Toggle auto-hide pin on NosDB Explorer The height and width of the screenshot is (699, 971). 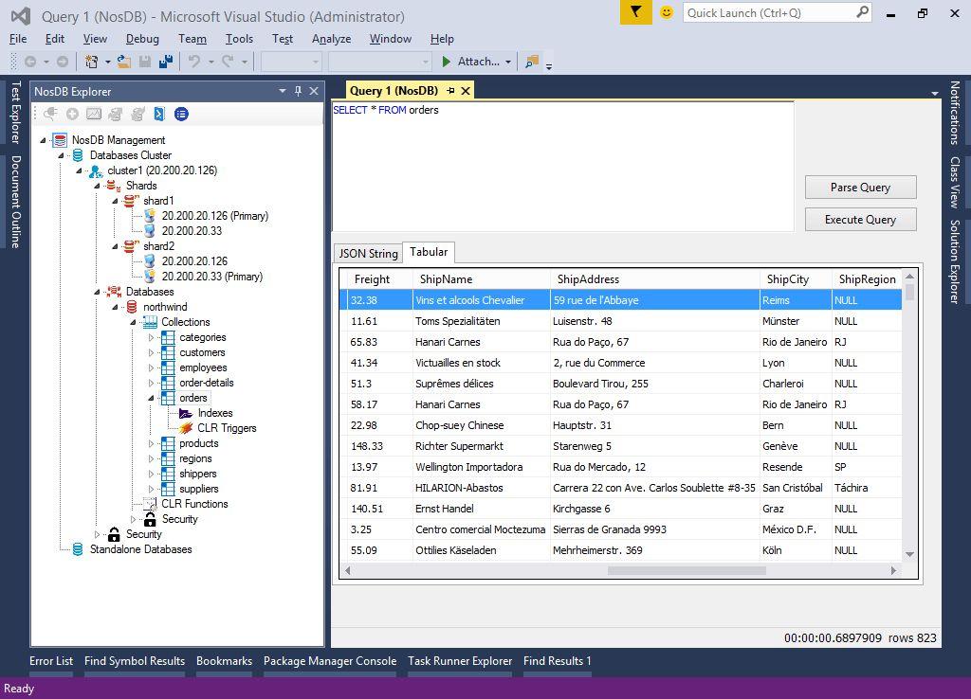click(x=298, y=92)
